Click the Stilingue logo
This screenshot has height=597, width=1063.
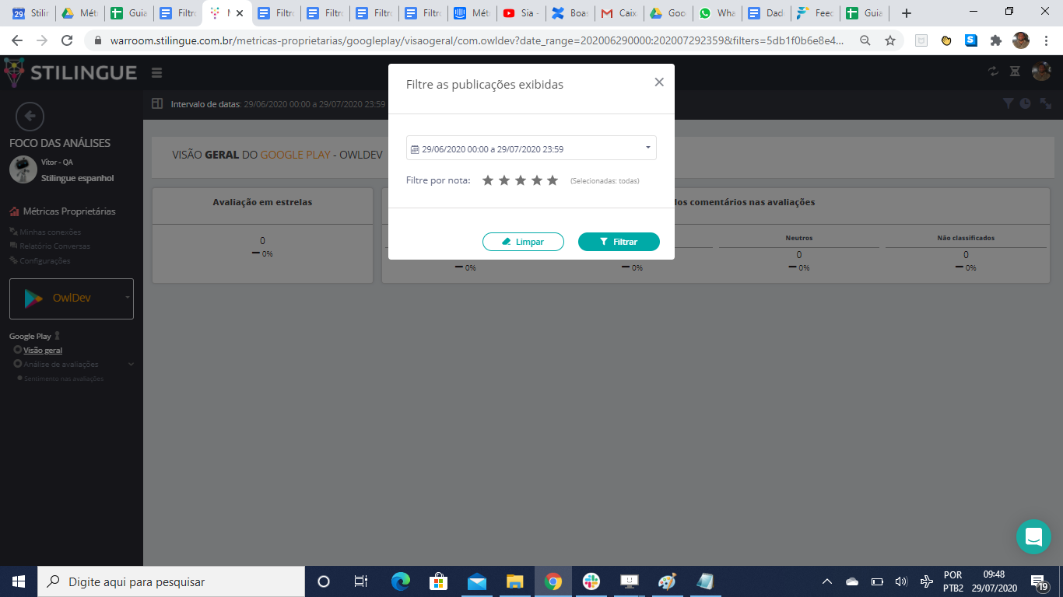tap(70, 73)
